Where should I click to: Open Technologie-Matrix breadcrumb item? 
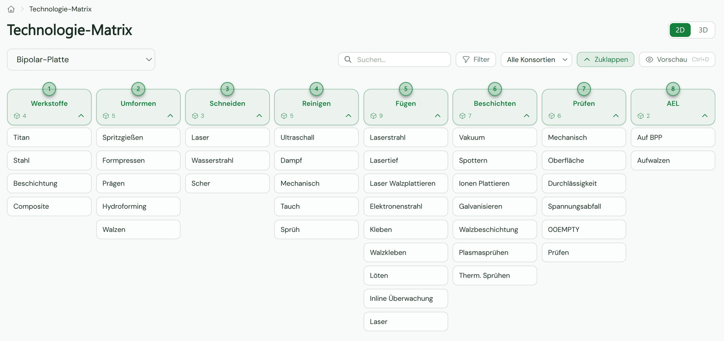60,9
